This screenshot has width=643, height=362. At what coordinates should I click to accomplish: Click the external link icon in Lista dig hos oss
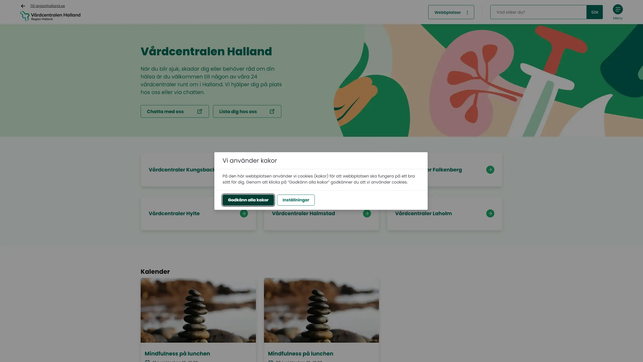tap(272, 111)
